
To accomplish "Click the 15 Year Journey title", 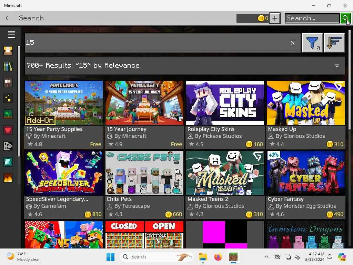I will (126, 129).
